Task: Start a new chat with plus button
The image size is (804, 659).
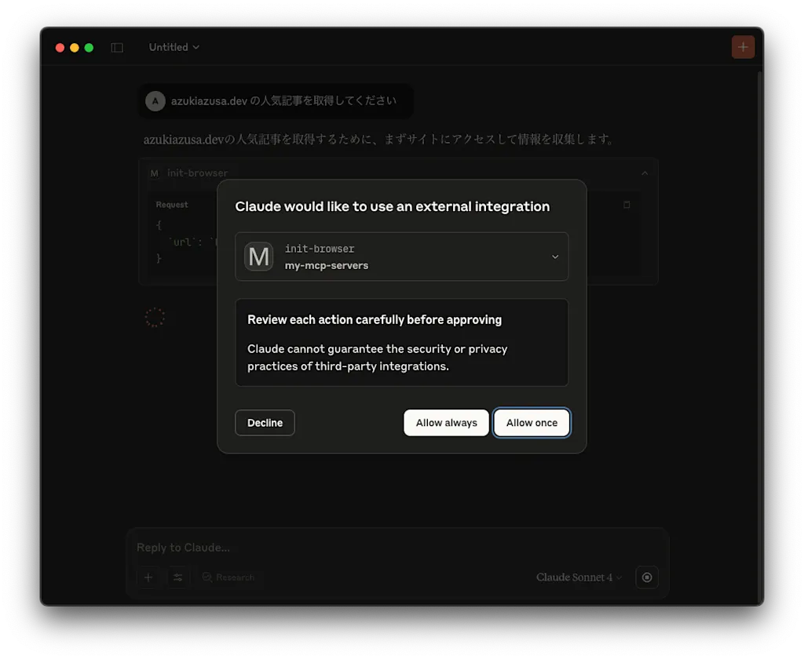Action: click(x=743, y=47)
